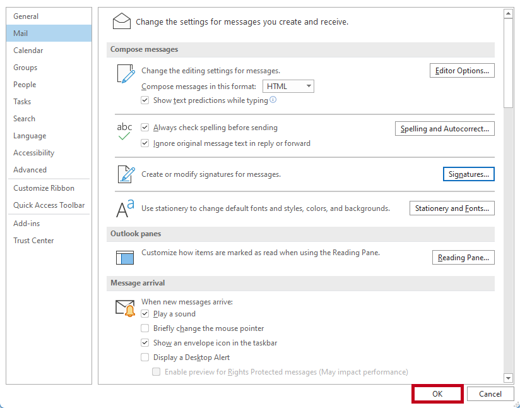Open the Accessibility category

49,153
